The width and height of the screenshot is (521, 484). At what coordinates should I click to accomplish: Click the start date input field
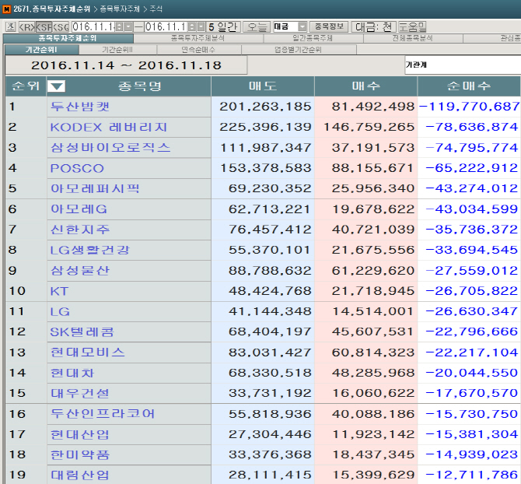(x=93, y=26)
